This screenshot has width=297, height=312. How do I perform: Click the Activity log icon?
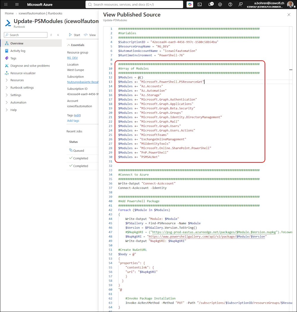(x=7, y=51)
